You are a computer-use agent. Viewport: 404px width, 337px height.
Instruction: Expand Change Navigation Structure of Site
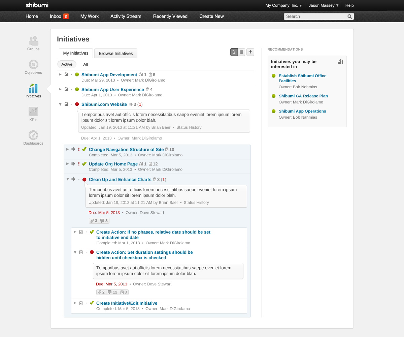click(68, 149)
